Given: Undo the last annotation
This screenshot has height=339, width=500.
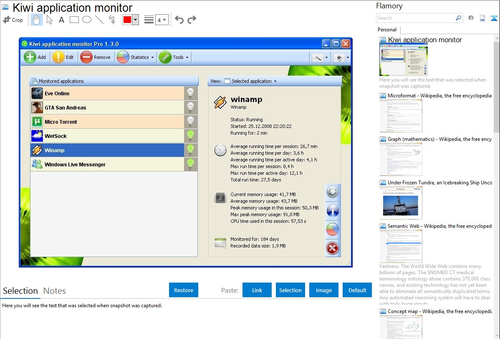Looking at the screenshot, I should pyautogui.click(x=179, y=20).
